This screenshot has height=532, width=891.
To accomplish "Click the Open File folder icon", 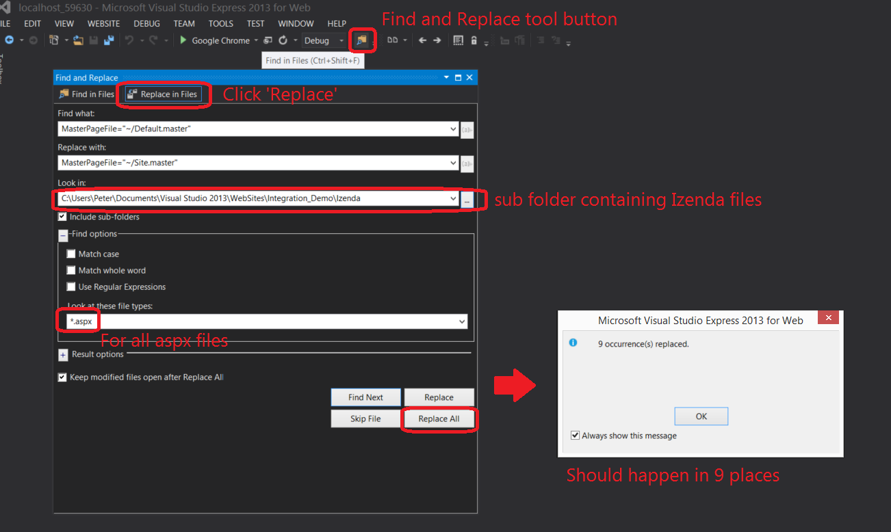I will [x=78, y=40].
